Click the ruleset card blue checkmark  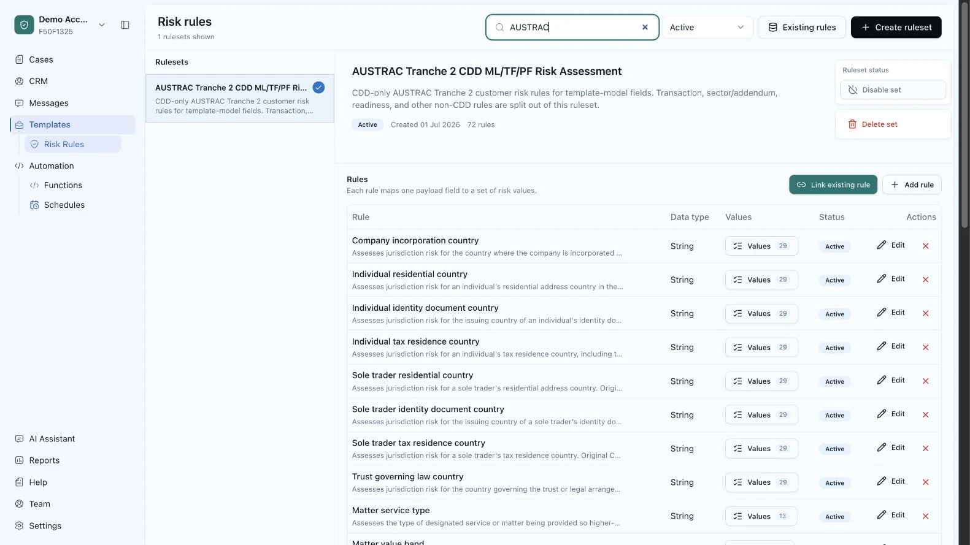(318, 87)
